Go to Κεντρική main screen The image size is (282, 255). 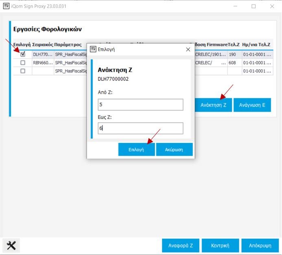point(220,246)
